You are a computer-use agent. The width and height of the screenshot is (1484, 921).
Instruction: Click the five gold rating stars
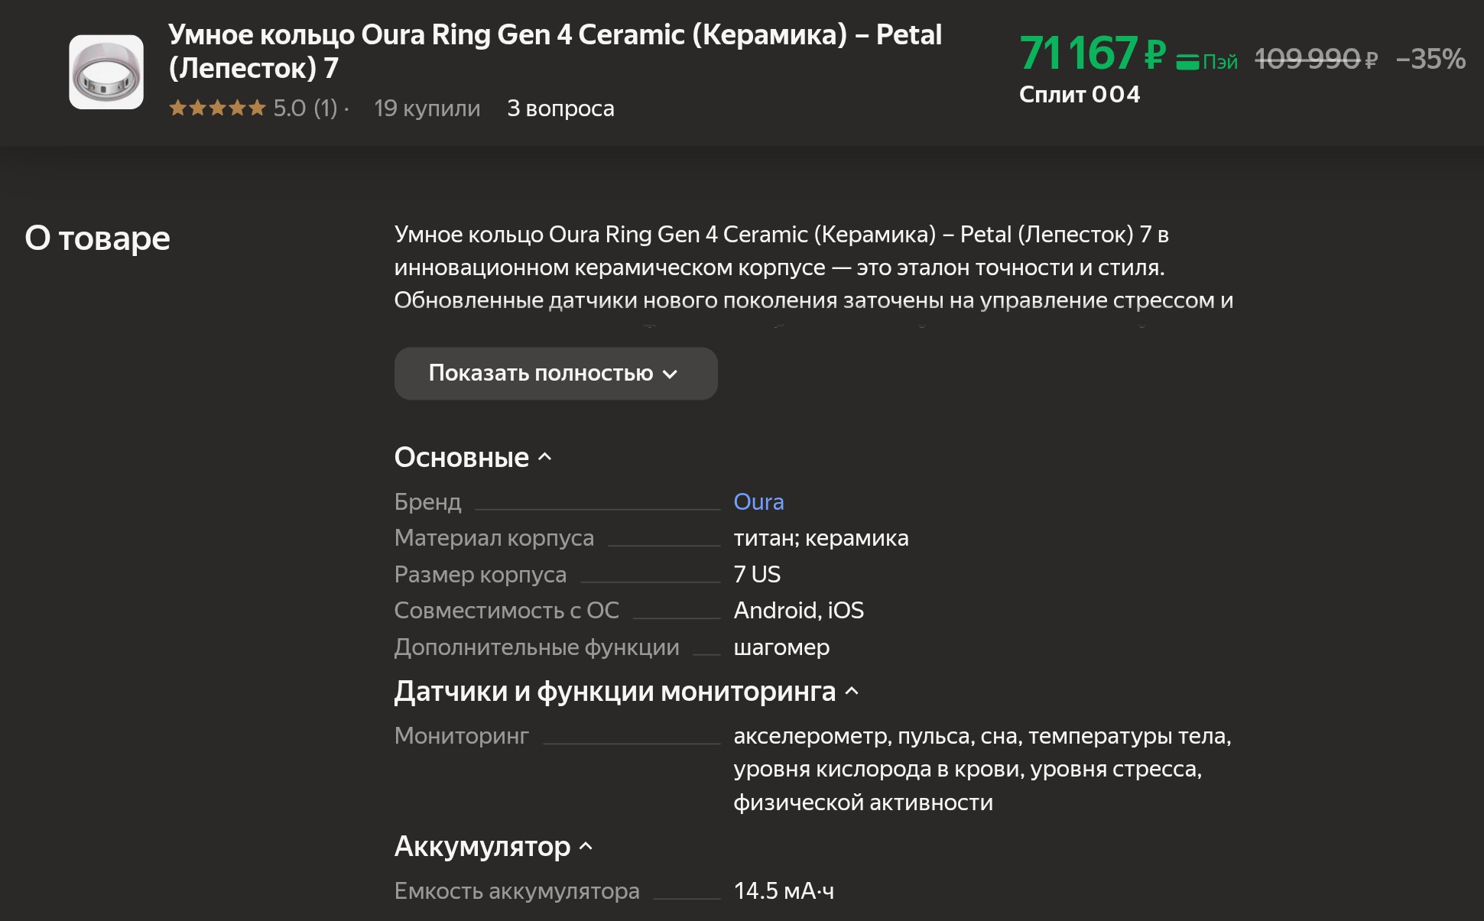coord(217,108)
